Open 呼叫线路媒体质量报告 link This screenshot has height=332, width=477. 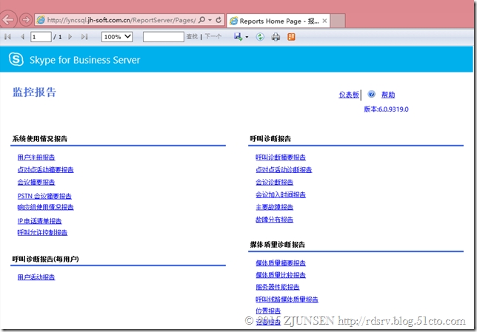[x=287, y=299]
